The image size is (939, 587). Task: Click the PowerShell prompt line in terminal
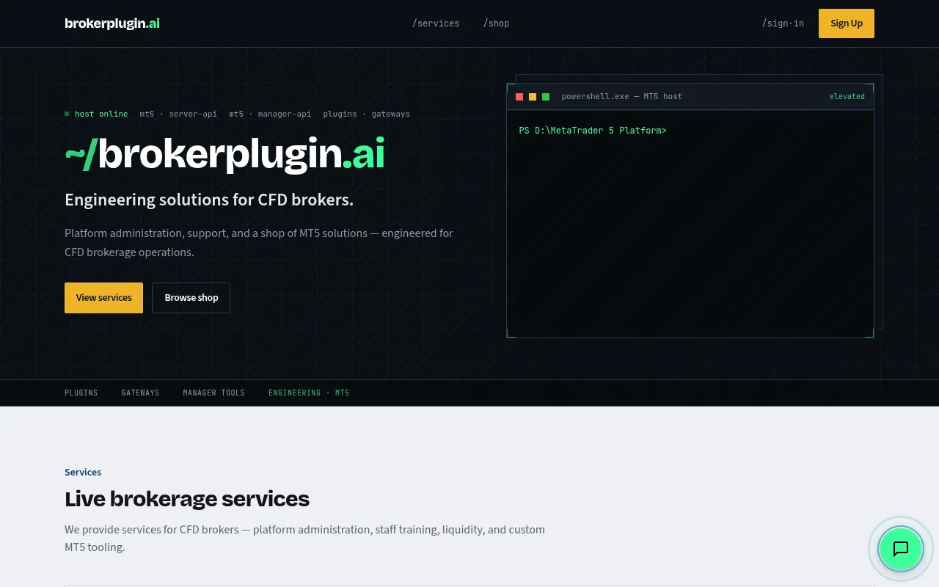pyautogui.click(x=593, y=131)
